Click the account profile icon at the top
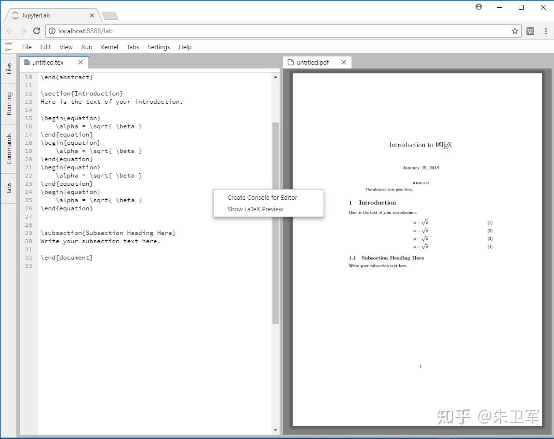 tap(478, 7)
